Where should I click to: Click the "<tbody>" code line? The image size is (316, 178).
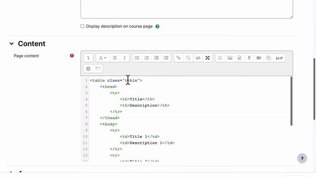tap(109, 124)
